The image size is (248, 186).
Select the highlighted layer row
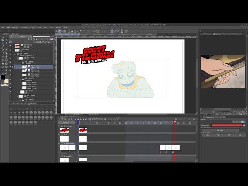[34, 67]
